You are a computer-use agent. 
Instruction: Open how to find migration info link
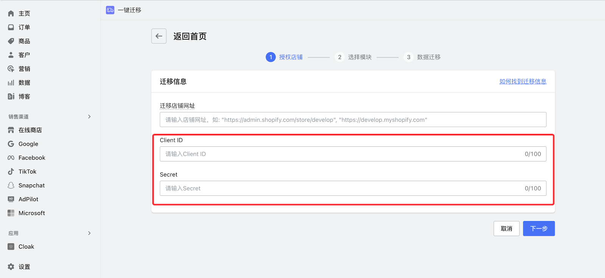[523, 81]
